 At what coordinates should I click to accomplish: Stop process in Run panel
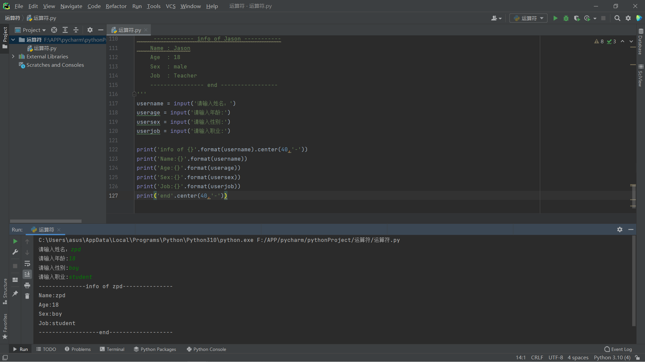tap(15, 266)
